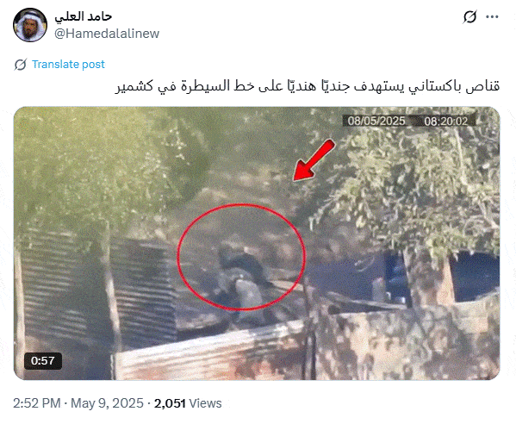This screenshot has height=424, width=516.
Task: Click the red arrow annotation in video
Action: click(314, 160)
